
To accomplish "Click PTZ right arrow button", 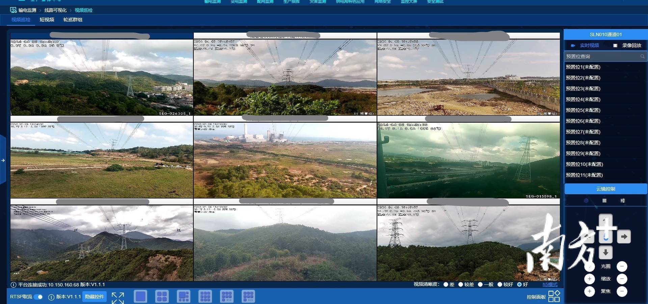I will 624,236.
